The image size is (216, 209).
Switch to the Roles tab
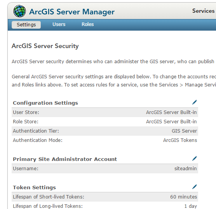(88, 24)
